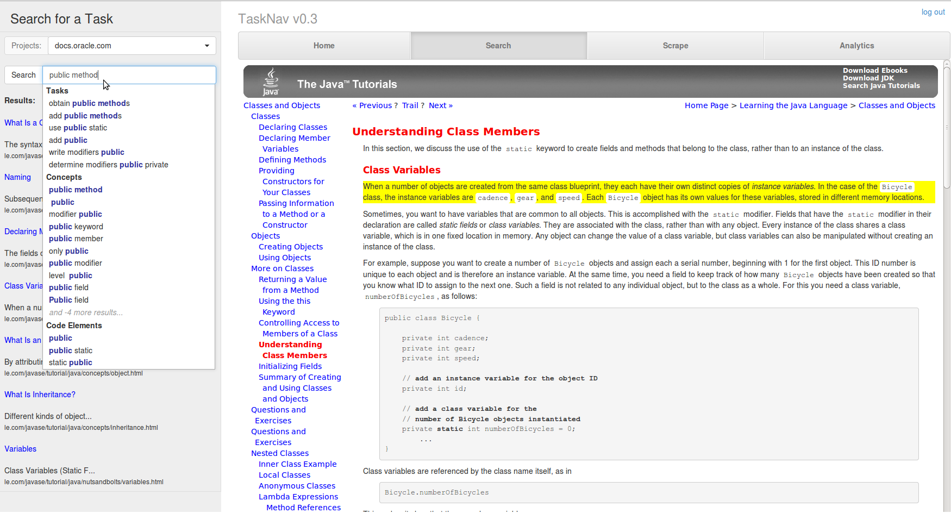951x513 pixels.
Task: Click the Java logo icon in banner
Action: pyautogui.click(x=271, y=82)
